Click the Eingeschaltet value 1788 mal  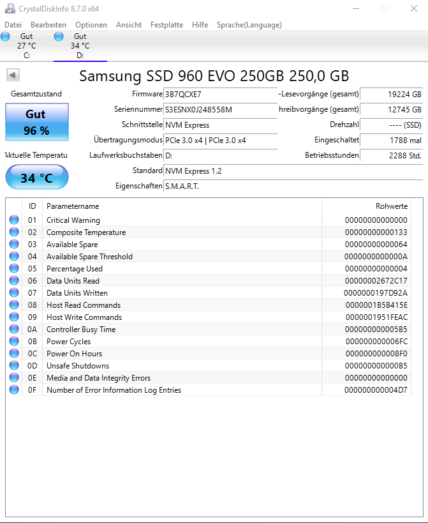coord(392,140)
